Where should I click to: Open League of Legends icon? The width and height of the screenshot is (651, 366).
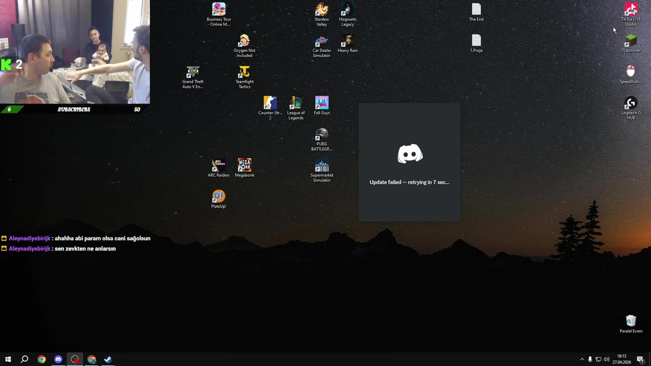[x=295, y=108]
